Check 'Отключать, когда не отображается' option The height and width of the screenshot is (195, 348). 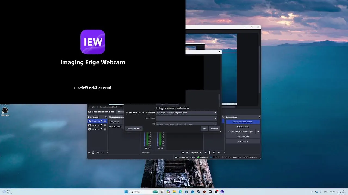pyautogui.click(x=157, y=108)
